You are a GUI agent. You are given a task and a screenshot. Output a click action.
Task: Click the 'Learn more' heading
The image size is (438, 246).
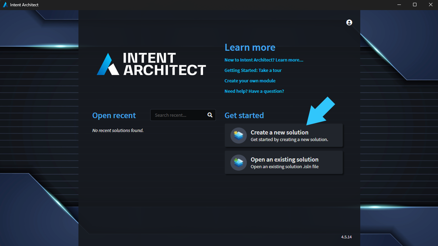(x=250, y=47)
